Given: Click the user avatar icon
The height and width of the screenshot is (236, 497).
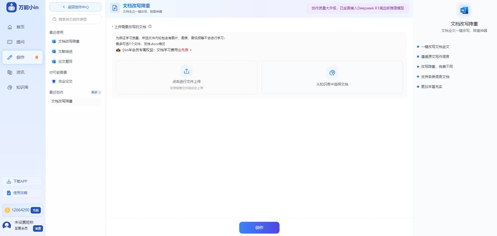Looking at the screenshot, I should tap(7, 226).
